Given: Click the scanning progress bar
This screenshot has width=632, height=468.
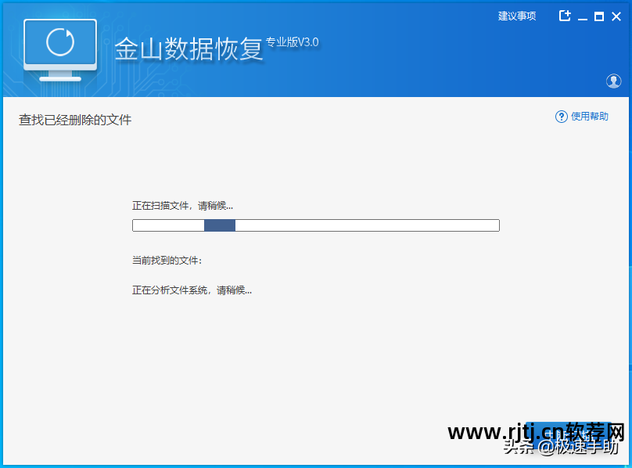Looking at the screenshot, I should (x=315, y=225).
